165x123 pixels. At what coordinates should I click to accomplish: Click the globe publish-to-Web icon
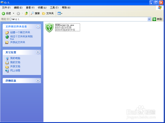[x=7, y=37]
